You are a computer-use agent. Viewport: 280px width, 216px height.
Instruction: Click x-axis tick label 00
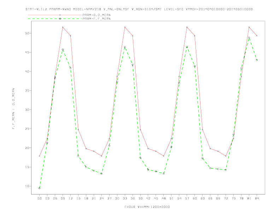tap(40, 198)
